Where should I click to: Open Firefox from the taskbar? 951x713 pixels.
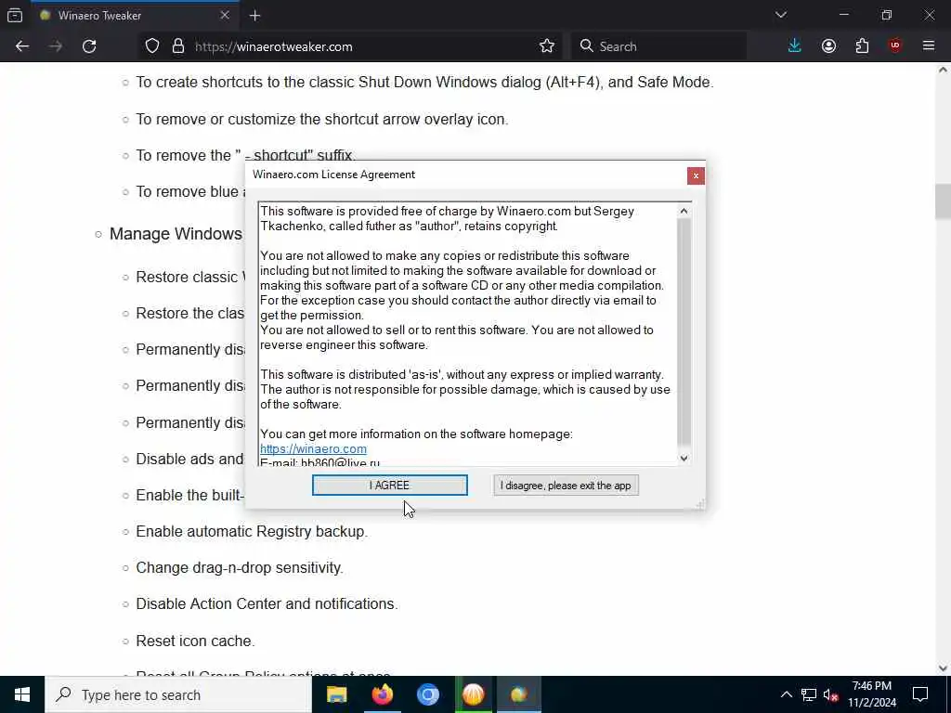point(382,694)
